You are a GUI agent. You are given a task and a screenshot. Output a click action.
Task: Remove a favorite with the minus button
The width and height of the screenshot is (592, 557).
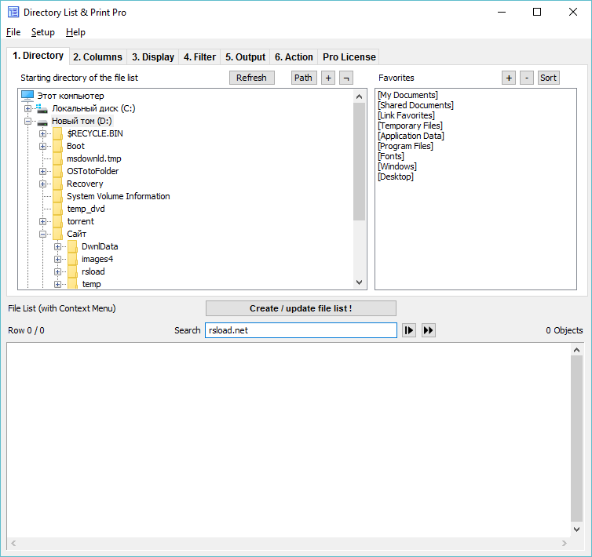coord(526,78)
